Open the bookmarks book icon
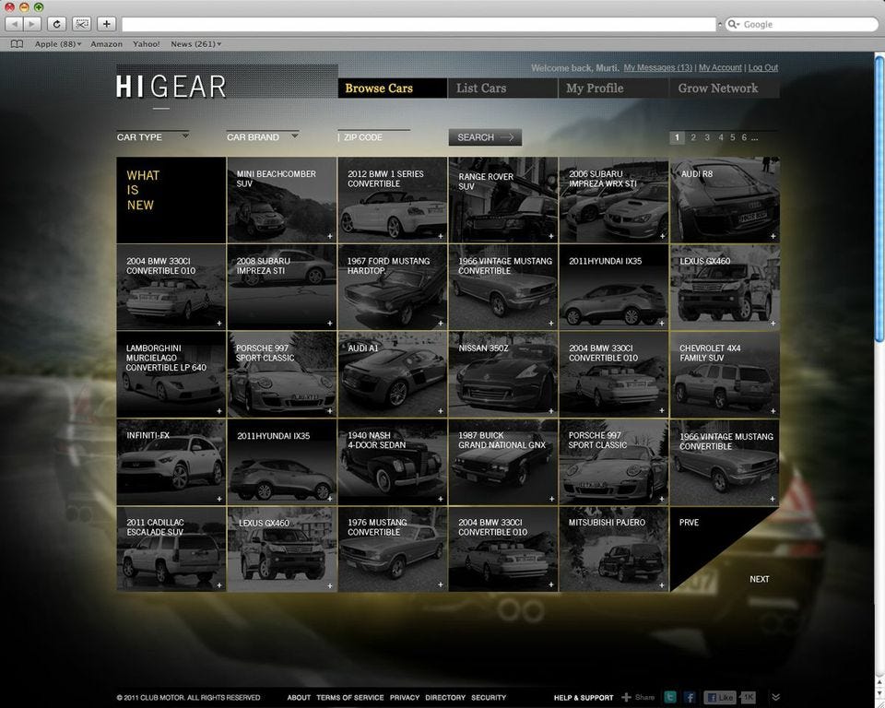 click(x=17, y=44)
